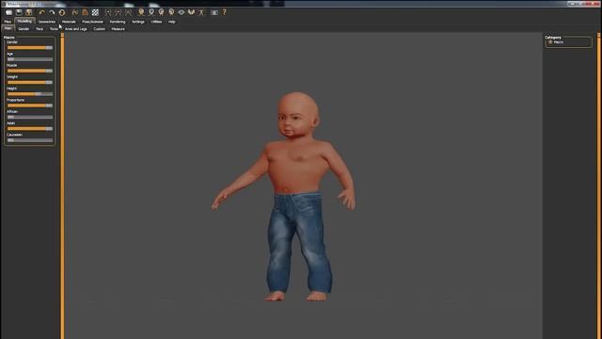Select the Modelling tab
Screen dimensions: 602x339
(24, 21)
